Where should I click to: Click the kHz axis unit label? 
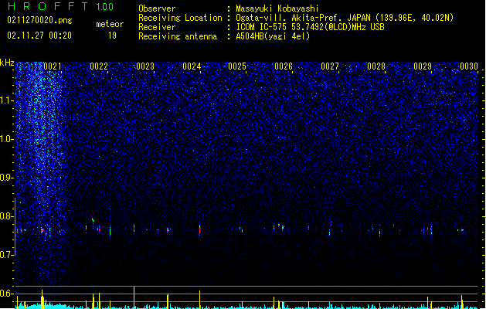[x=7, y=63]
